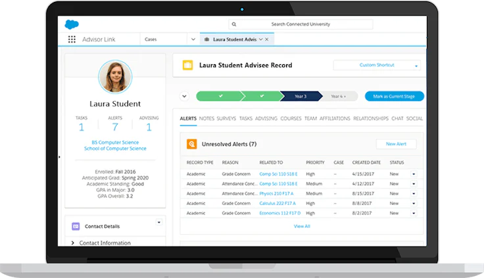Open the Laura Student Advis tab dropdown chevron
484x278 pixels.
click(261, 39)
